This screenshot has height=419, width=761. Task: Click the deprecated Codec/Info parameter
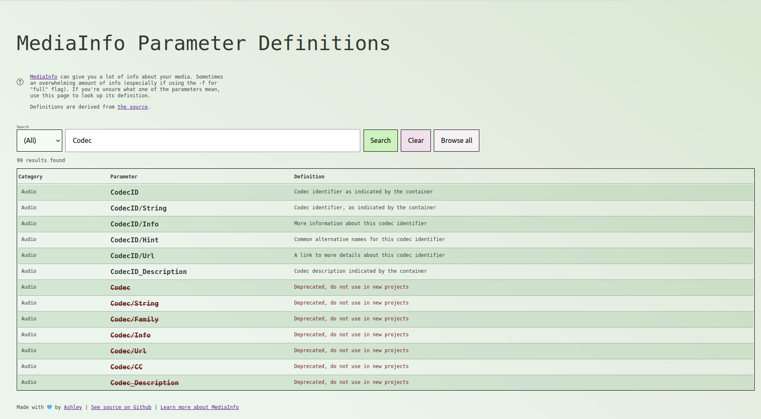130,335
